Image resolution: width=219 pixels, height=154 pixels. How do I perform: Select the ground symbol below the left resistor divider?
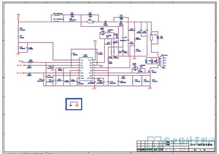pos(18,54)
